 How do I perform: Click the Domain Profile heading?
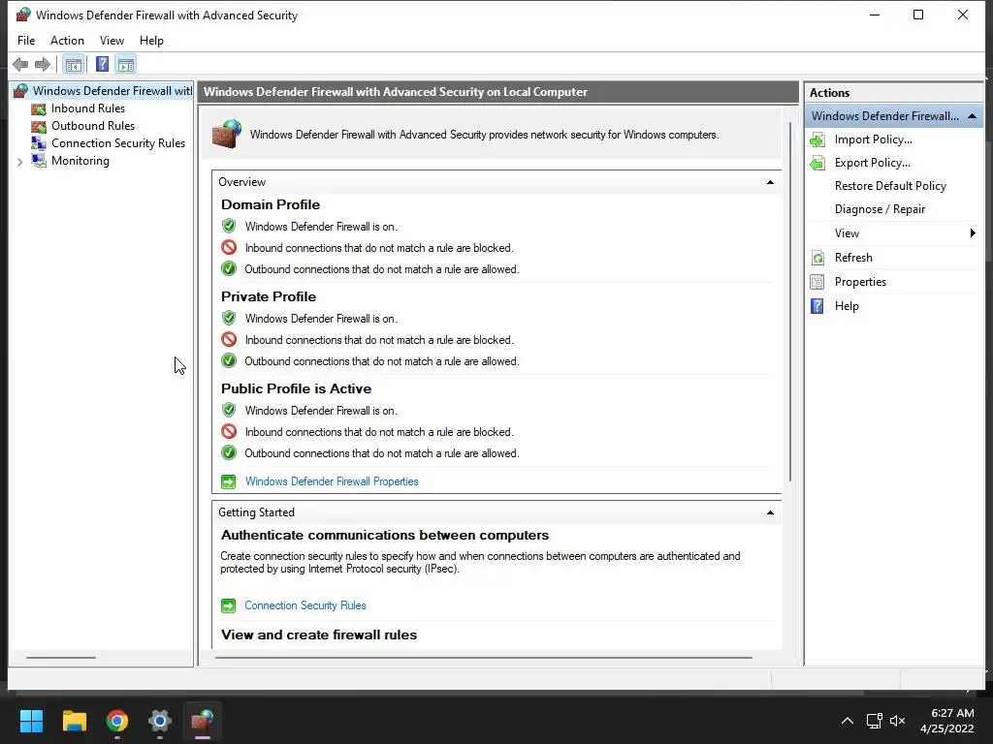coord(271,205)
